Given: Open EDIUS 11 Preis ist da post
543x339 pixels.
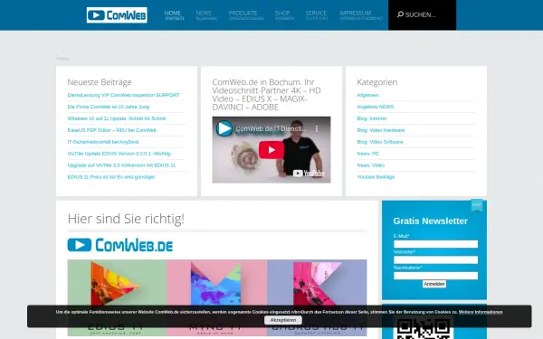Looking at the screenshot, I should click(x=111, y=177).
